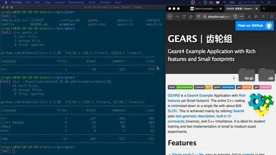
Task: Open the Help menu
Action: tap(118, 2)
